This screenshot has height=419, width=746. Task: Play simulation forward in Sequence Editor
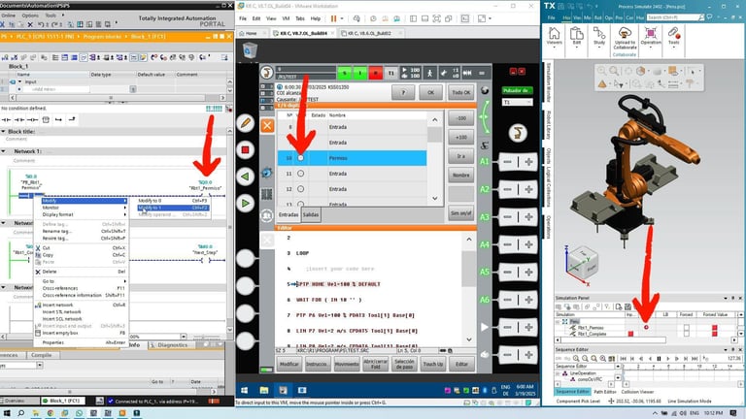(x=668, y=359)
